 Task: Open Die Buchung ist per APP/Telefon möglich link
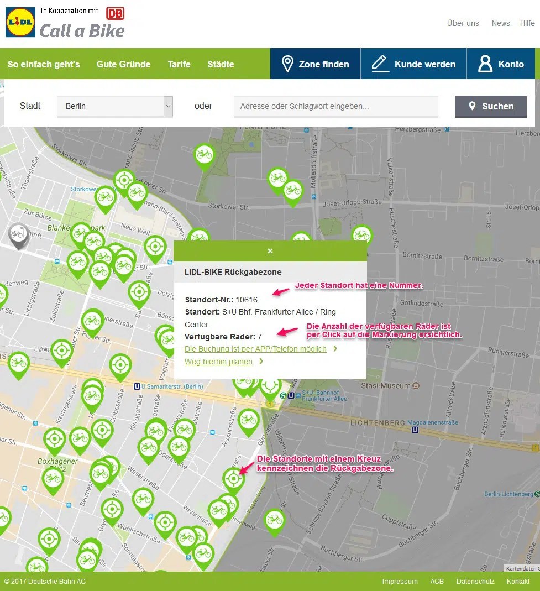tap(255, 349)
